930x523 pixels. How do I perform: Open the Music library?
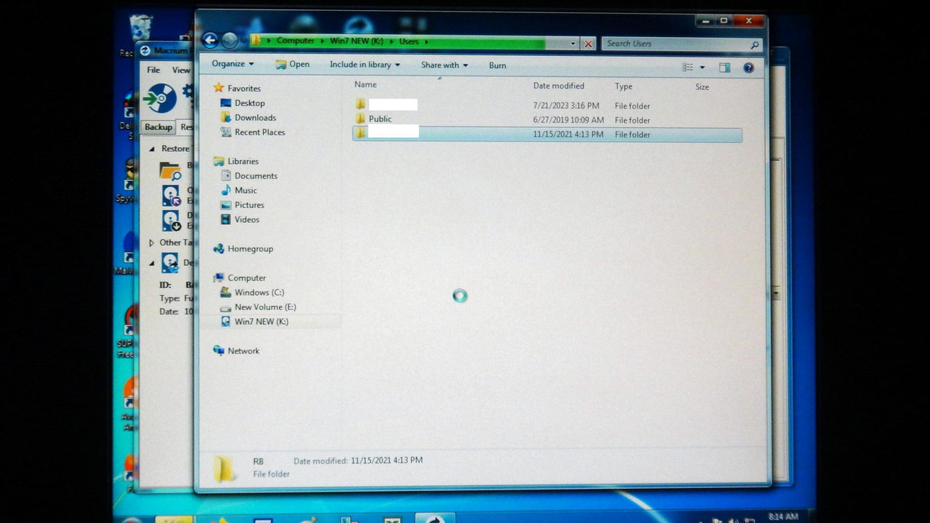246,190
